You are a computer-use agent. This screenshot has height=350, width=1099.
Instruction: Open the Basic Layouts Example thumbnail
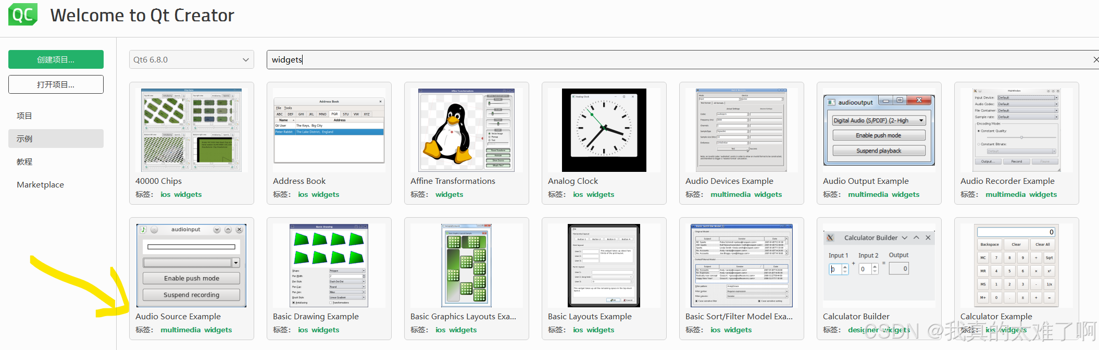point(604,266)
